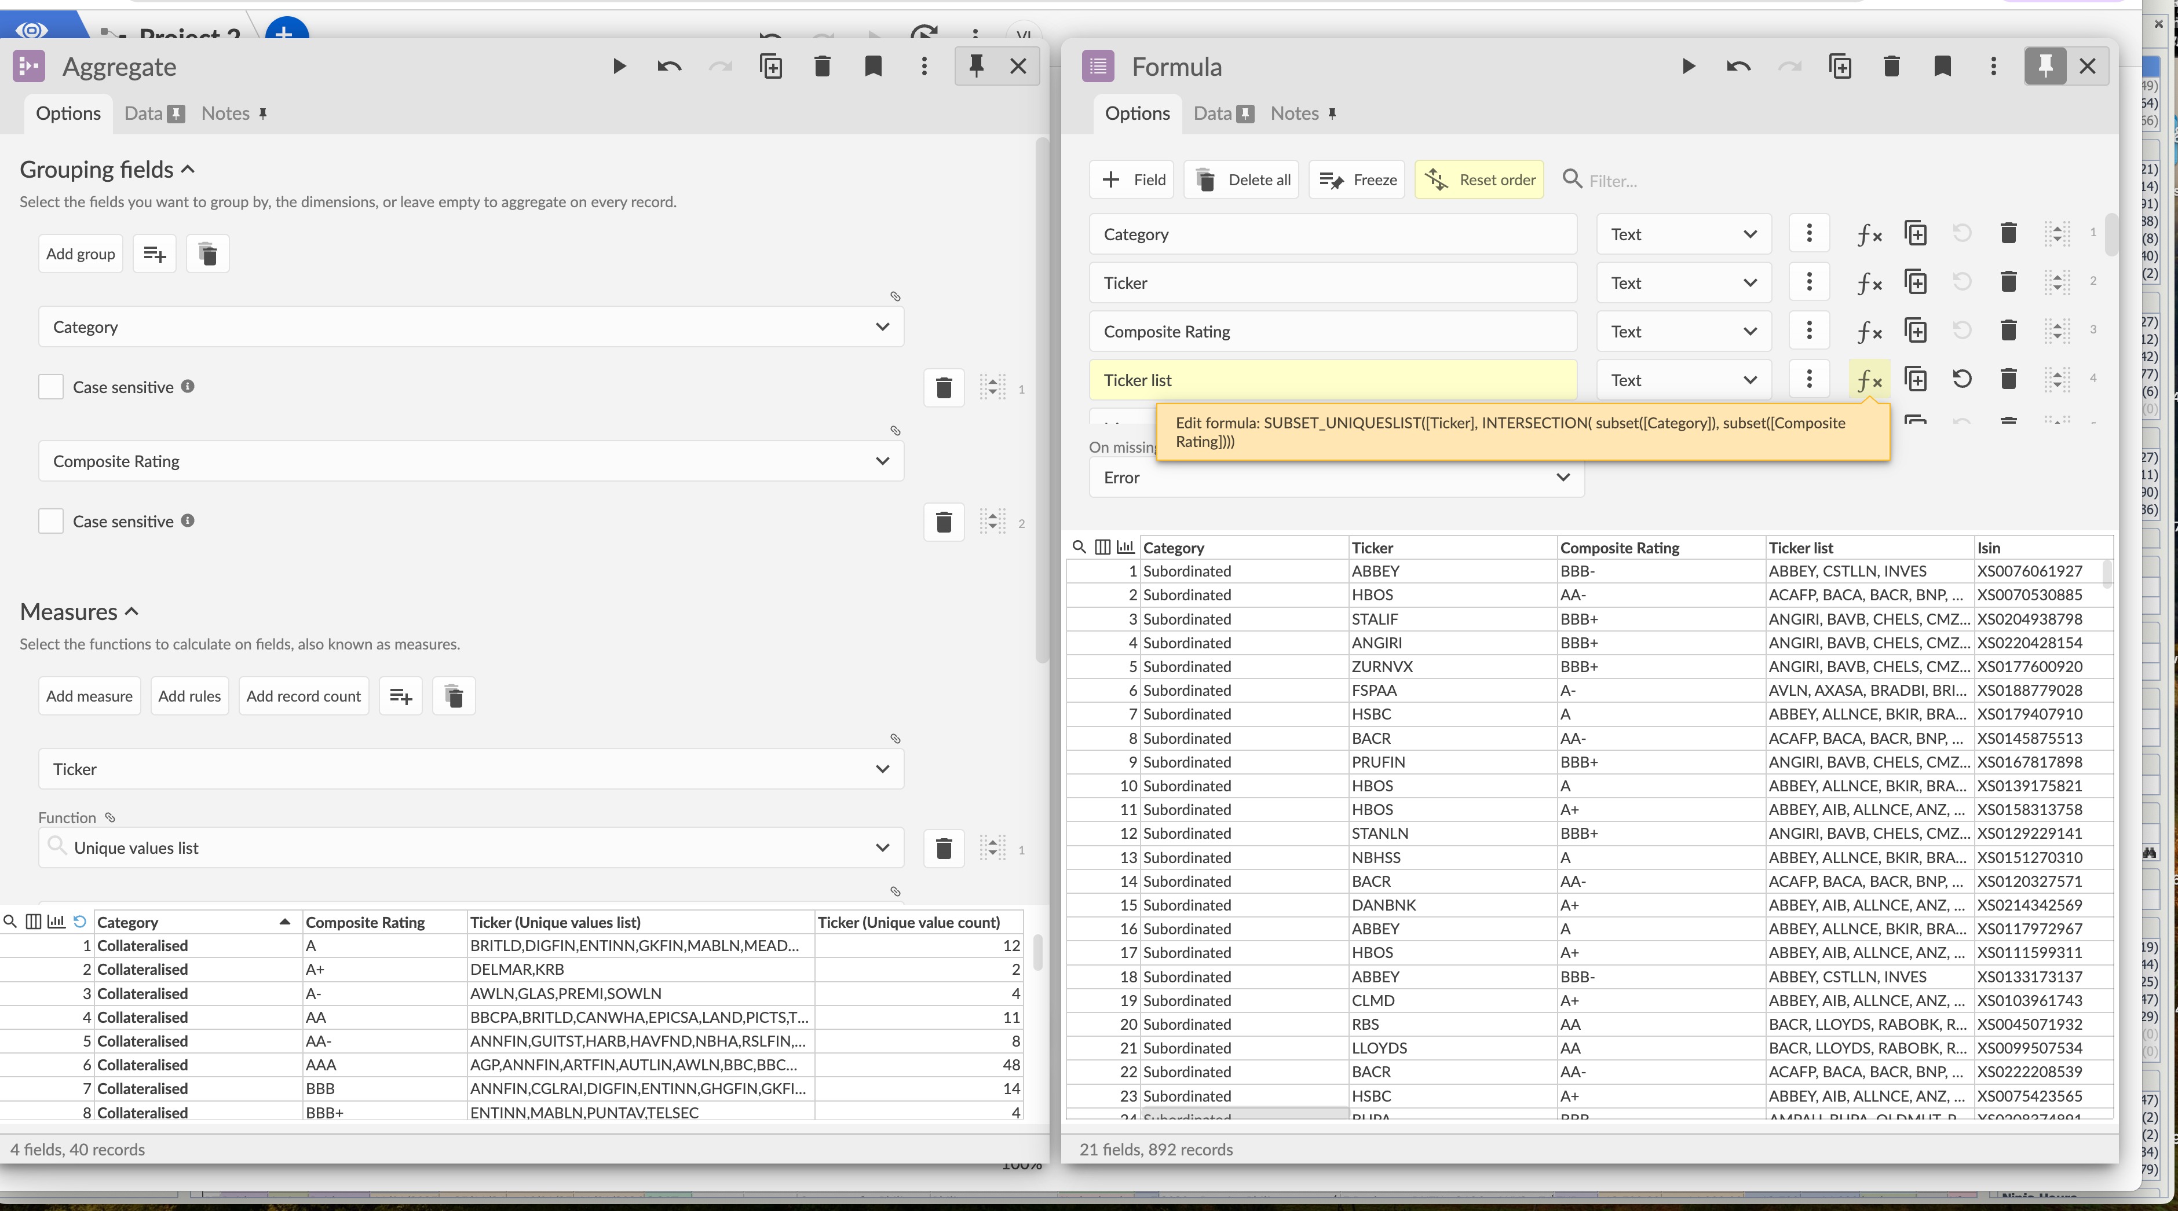Select the Formula Options tab

tap(1137, 113)
